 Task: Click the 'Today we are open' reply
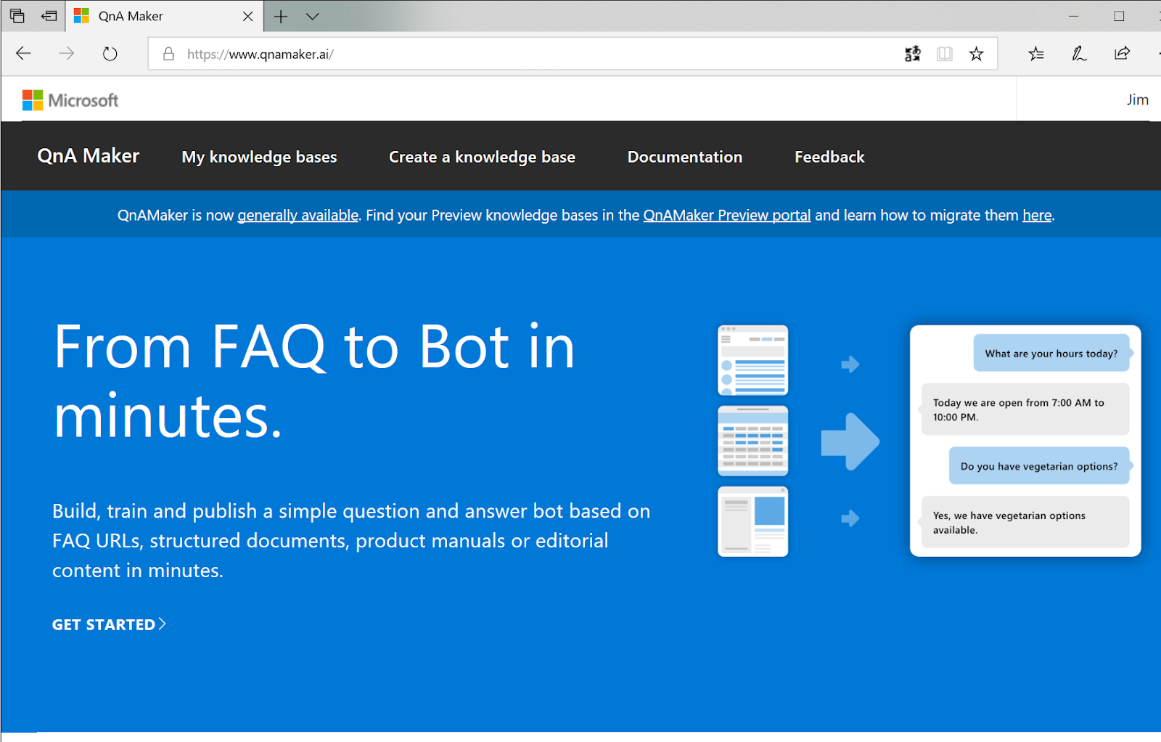coord(1025,409)
